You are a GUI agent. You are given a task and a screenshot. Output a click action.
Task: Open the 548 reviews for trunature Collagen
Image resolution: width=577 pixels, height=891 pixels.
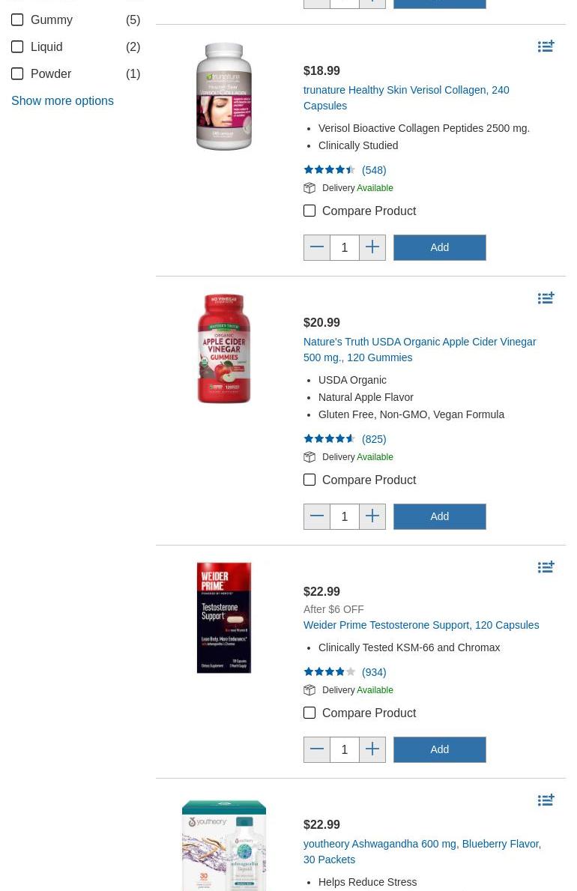[374, 170]
